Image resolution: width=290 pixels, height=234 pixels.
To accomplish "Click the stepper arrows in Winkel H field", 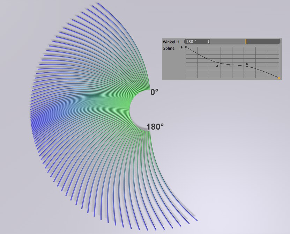I will [208, 42].
